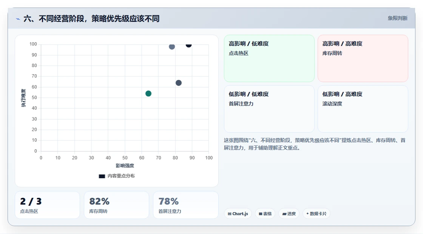423x234 pixels.
Task: Click the topmost black scatter point
Action: click(188, 45)
